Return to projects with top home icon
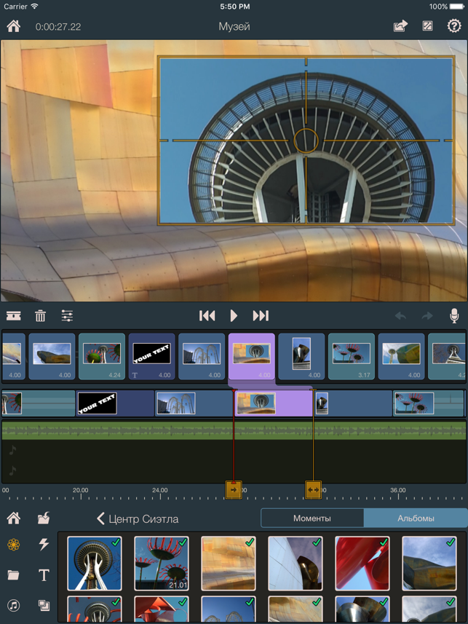 [x=14, y=26]
